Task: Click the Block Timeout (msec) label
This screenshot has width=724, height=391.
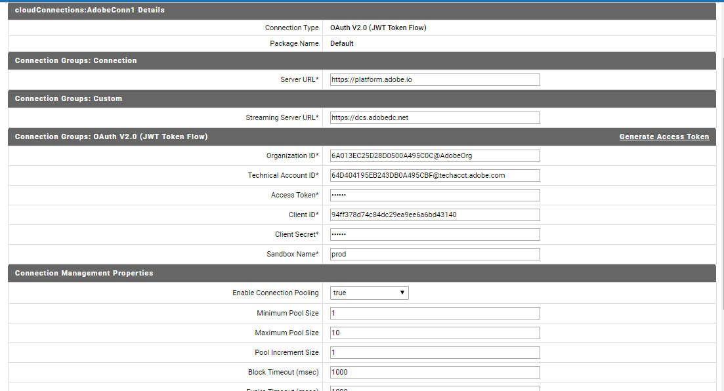Action: [283, 373]
